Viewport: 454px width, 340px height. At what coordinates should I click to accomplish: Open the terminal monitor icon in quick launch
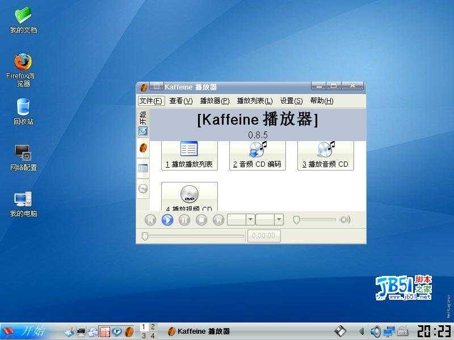click(x=81, y=331)
